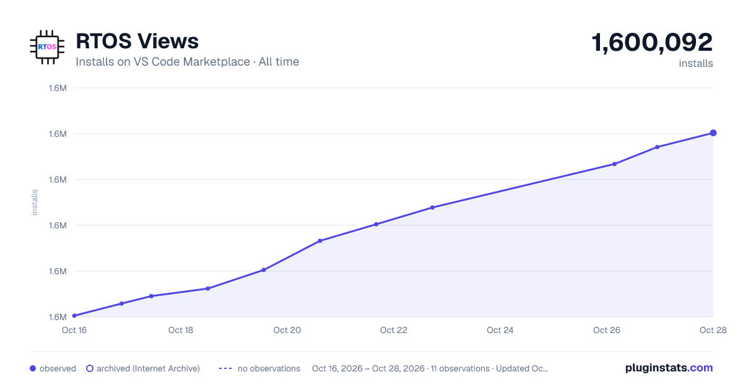
Task: Click the no observations legend text
Action: click(269, 368)
